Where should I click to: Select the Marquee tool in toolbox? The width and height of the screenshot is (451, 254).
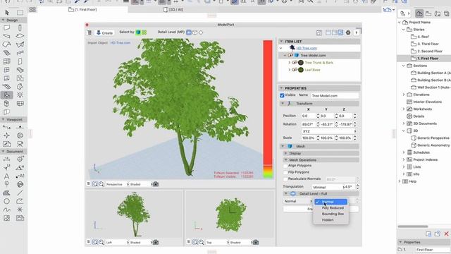[x=20, y=13]
